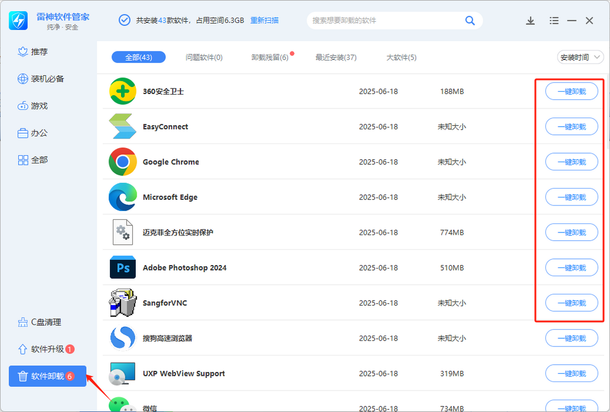Click 一键卸载 for UXP WebView Support
Viewport: 610px width, 412px height.
tap(572, 373)
